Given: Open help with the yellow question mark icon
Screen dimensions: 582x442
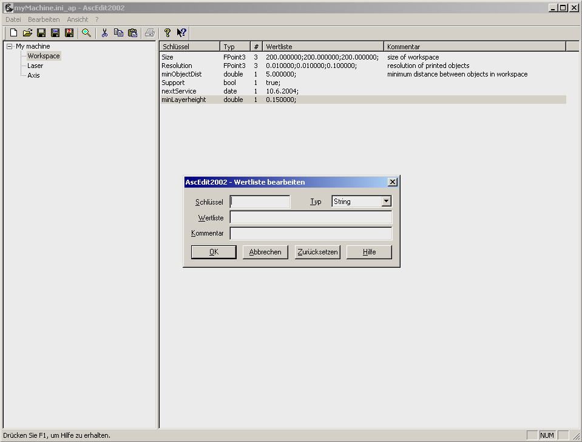Looking at the screenshot, I should [167, 33].
